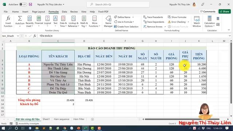Screen dimensions: 233x131
Task: Open Hàm sequence sheet tab
Action: [62, 119]
